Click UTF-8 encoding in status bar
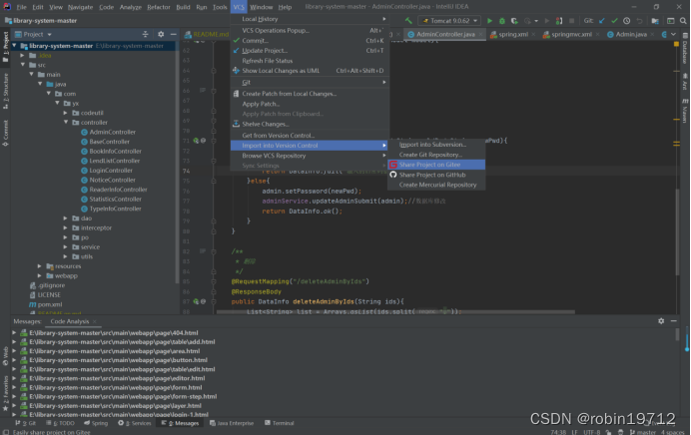This screenshot has height=435, width=691. [x=592, y=432]
